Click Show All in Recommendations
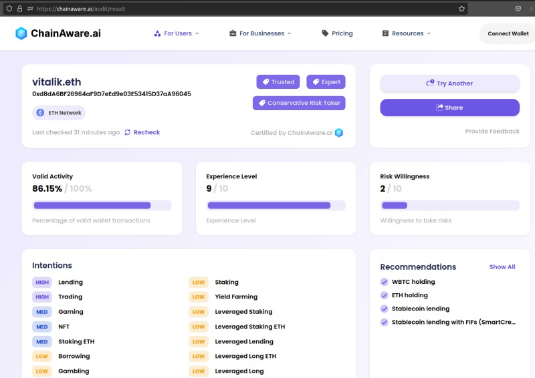The image size is (535, 378). pyautogui.click(x=502, y=267)
